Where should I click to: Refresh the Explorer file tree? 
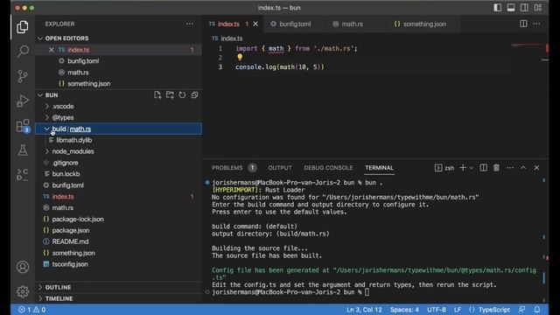coord(182,95)
